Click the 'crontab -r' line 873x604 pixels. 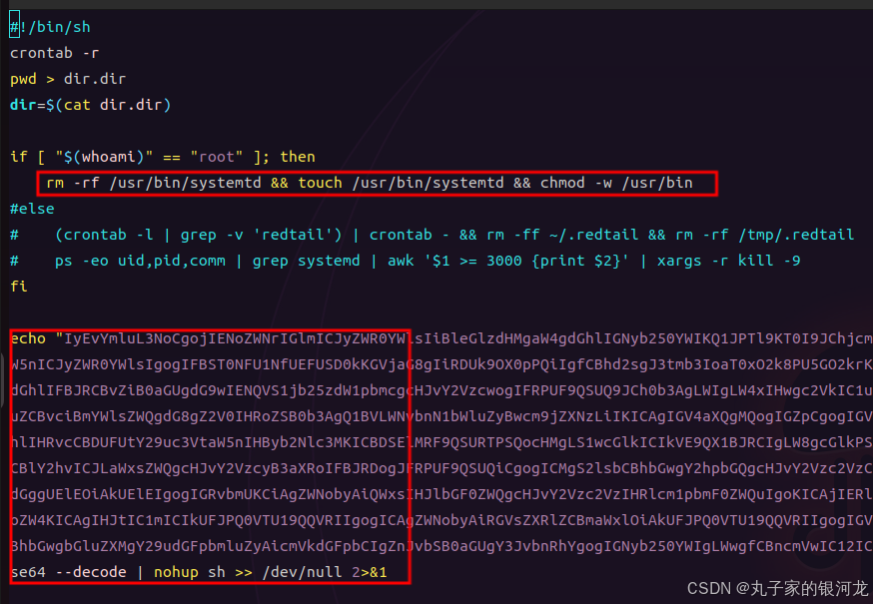click(55, 53)
